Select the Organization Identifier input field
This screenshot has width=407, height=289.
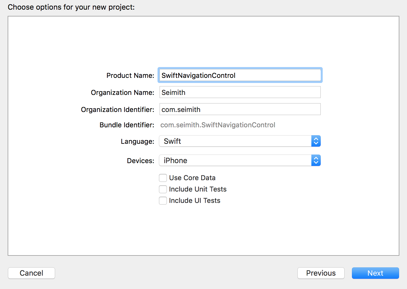click(240, 109)
